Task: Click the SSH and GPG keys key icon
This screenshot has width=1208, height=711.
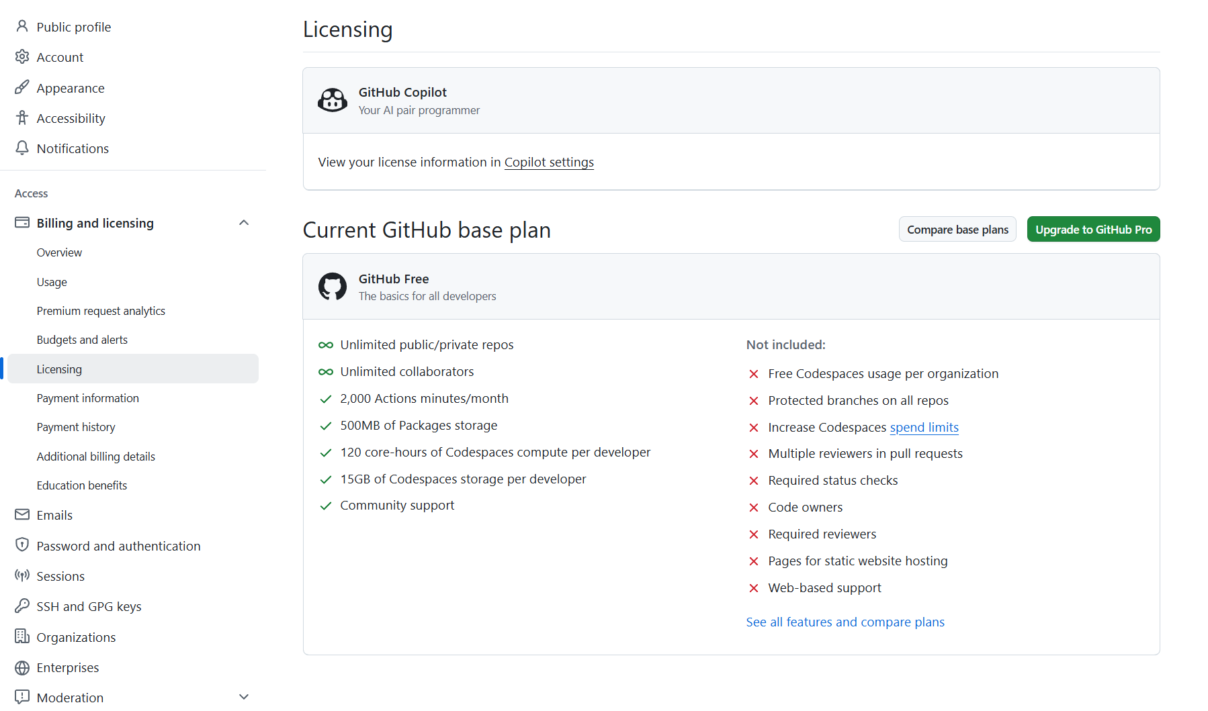Action: (22, 606)
